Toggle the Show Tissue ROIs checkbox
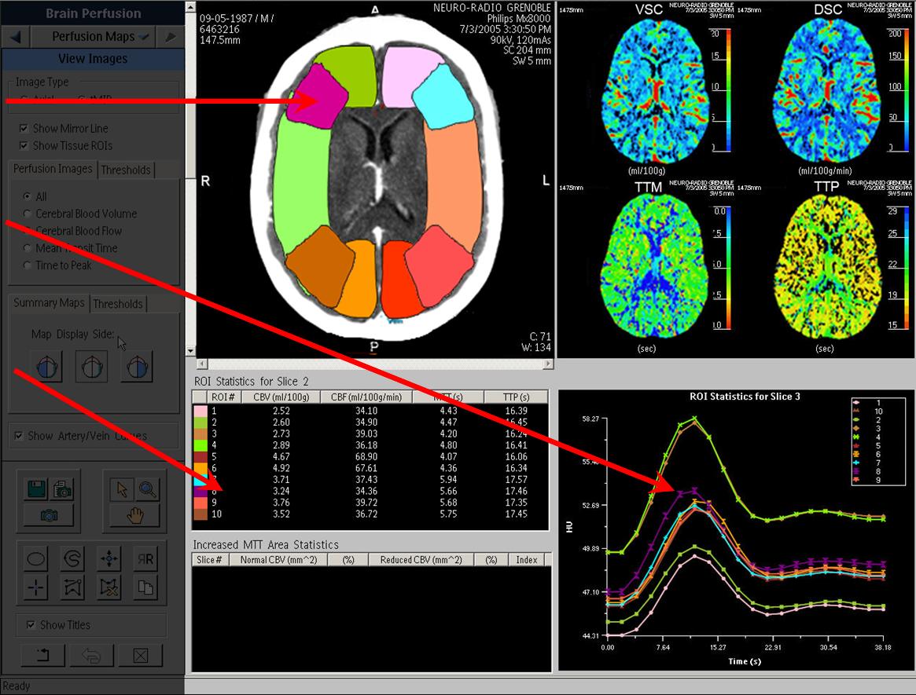This screenshot has height=695, width=916. point(24,146)
